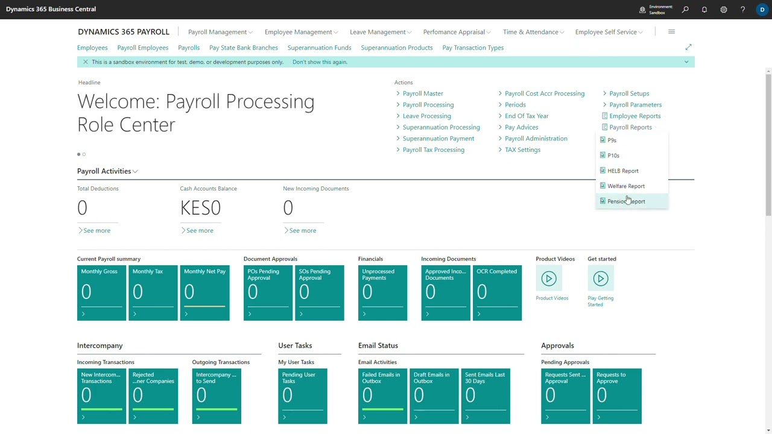Click See more under New Incoming Documents

[300, 231]
